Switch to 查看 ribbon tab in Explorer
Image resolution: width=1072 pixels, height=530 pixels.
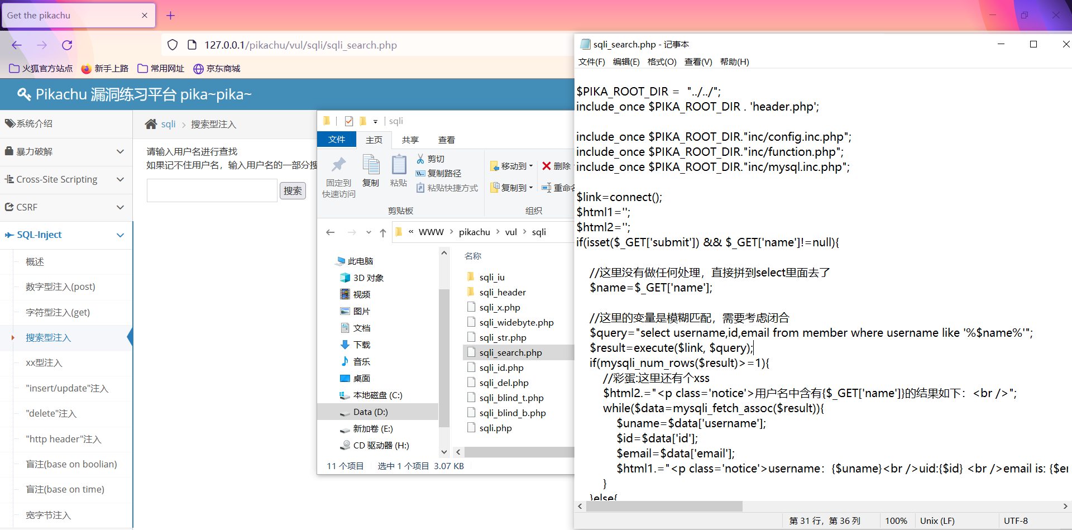pyautogui.click(x=447, y=140)
